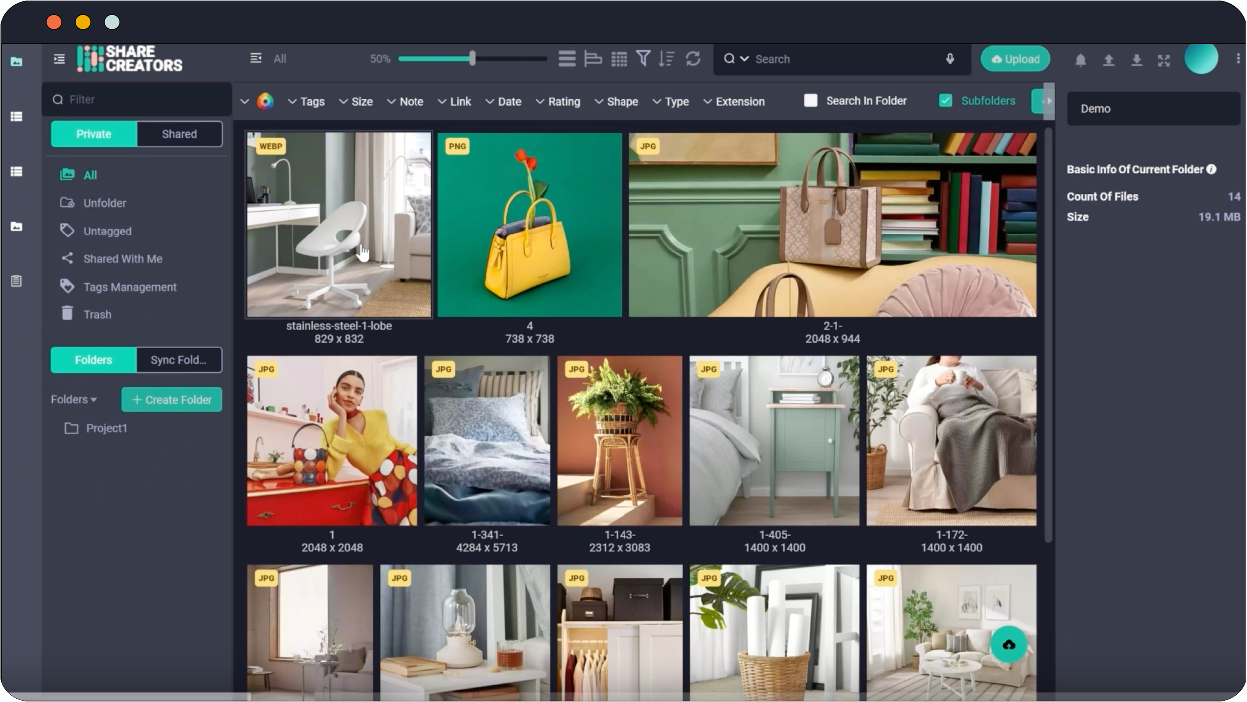Open the Extension filter dropdown
Image resolution: width=1247 pixels, height=702 pixels.
(x=734, y=102)
